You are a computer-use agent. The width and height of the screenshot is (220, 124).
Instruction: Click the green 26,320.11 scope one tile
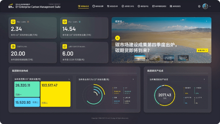(27, 89)
